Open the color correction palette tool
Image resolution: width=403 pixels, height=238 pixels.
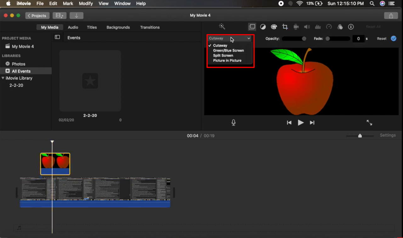pyautogui.click(x=274, y=27)
